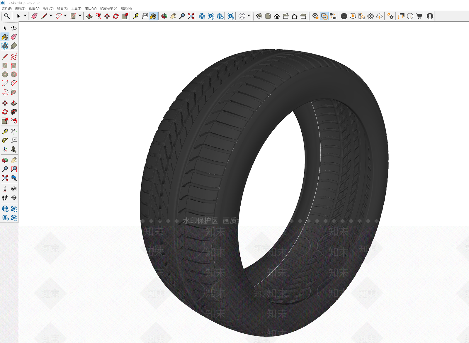Switch to Iso view
Screen dimensions: 469x343
259,16
